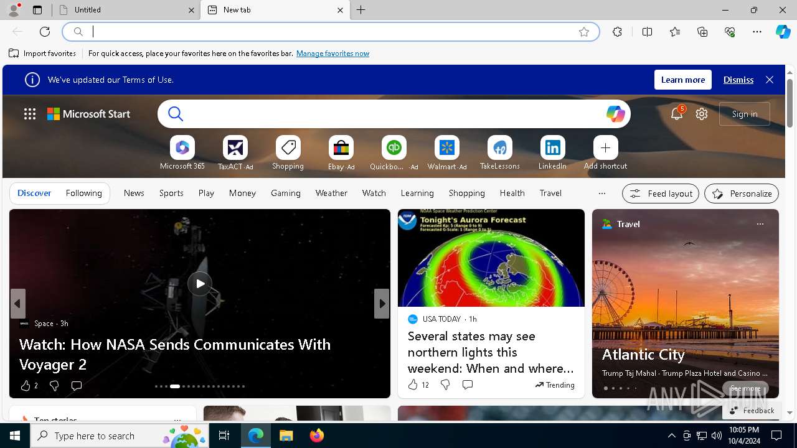Open Personalize feed button

tap(742, 194)
